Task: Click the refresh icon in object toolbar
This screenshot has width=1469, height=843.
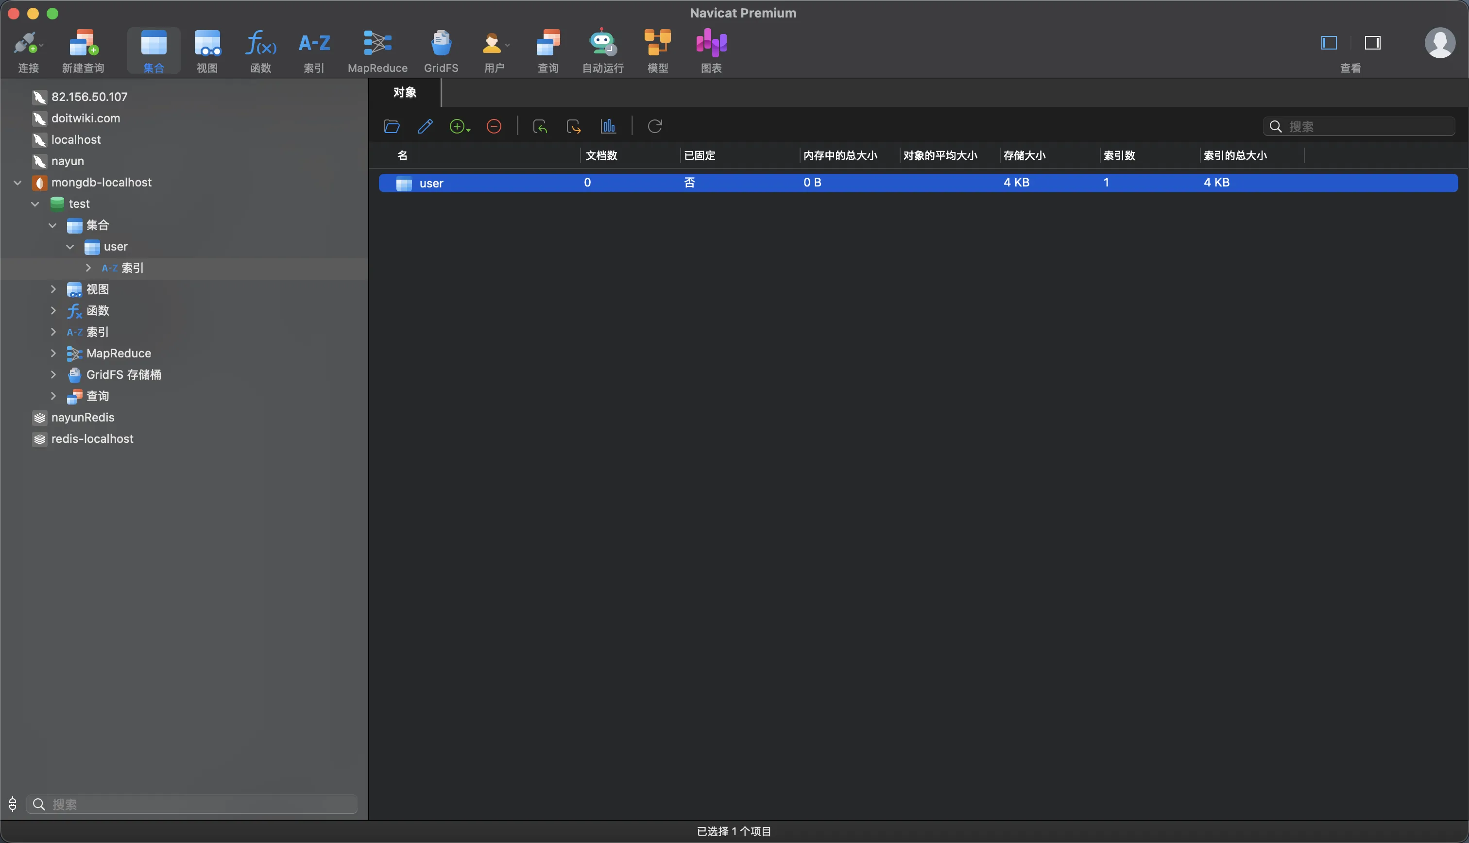Action: [655, 126]
